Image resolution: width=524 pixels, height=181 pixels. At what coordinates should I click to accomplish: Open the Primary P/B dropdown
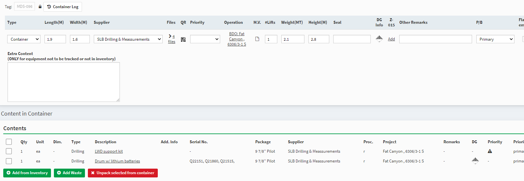(495, 39)
